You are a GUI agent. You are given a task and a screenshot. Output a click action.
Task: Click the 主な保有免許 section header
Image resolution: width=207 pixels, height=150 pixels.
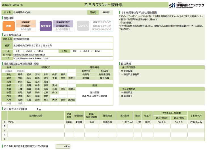(162, 89)
